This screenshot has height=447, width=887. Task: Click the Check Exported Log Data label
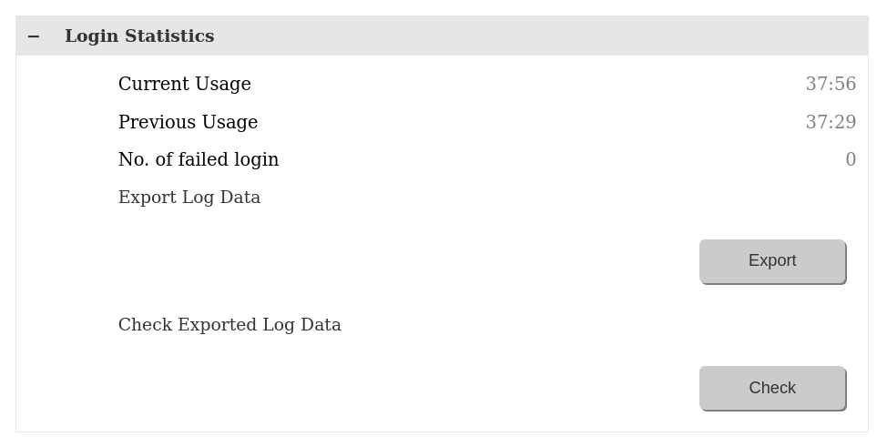pyautogui.click(x=229, y=325)
